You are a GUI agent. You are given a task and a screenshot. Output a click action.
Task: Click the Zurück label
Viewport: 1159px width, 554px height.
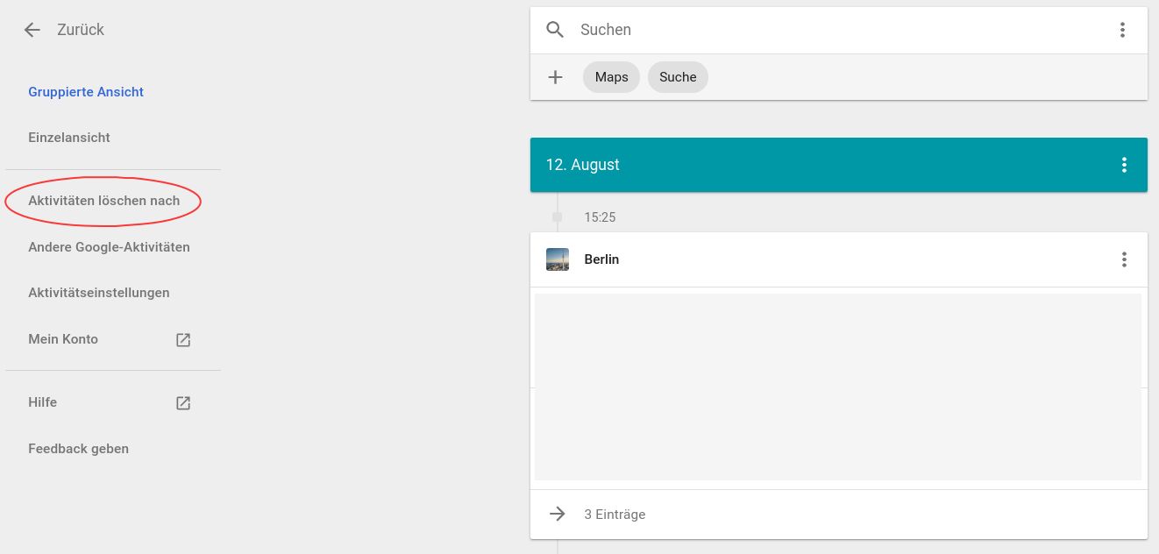[x=81, y=30]
